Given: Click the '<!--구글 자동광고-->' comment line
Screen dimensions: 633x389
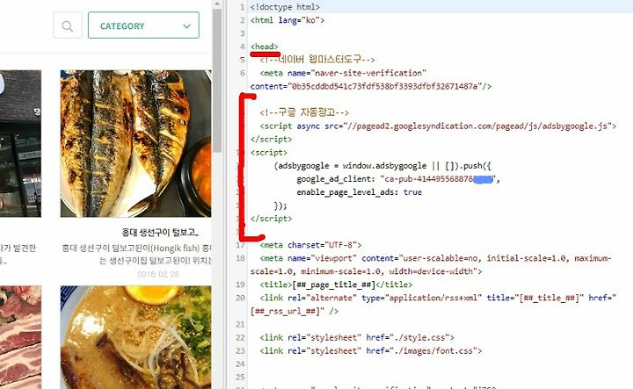Looking at the screenshot, I should [x=304, y=112].
